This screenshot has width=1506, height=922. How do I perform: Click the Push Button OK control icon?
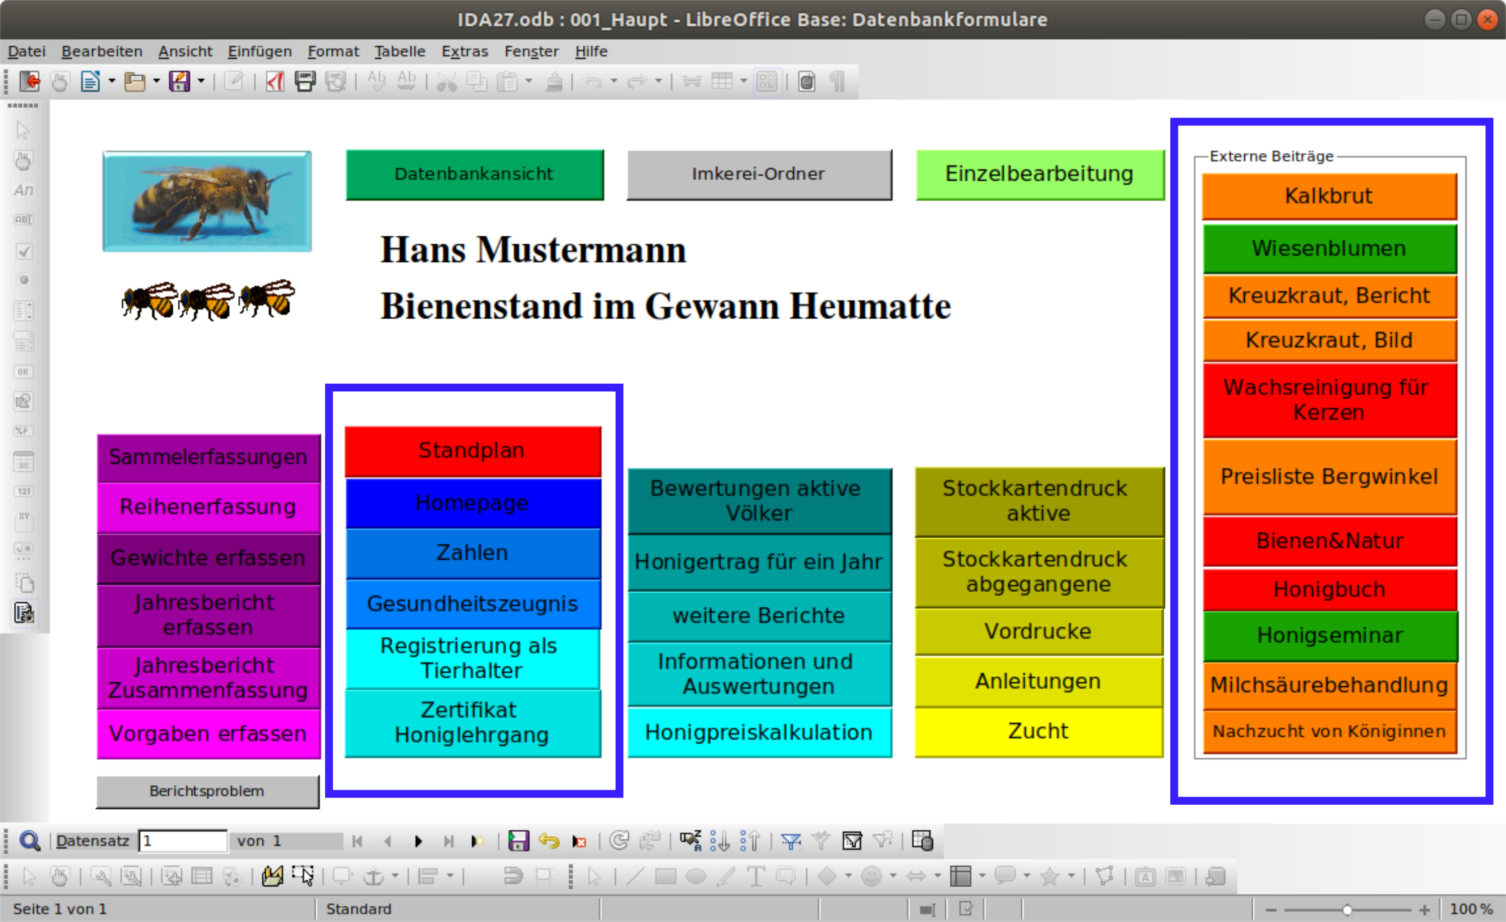23,372
